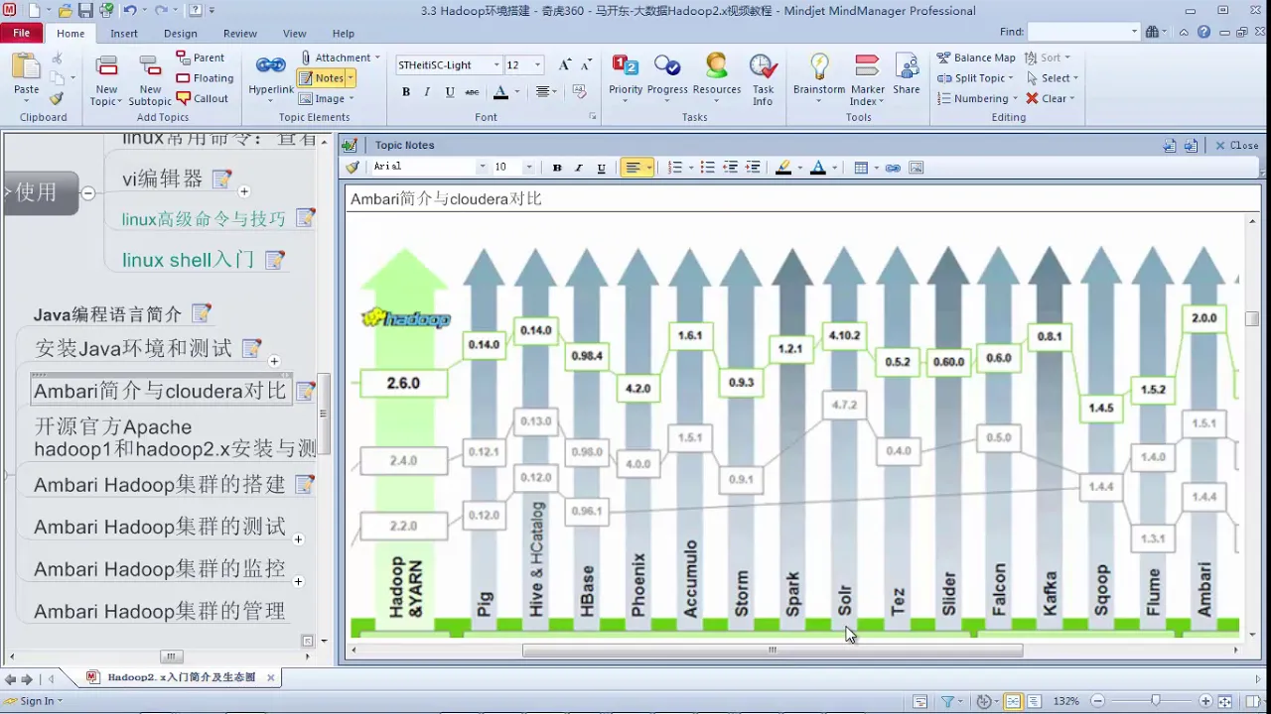Open the Arial font dropdown in notes
The height and width of the screenshot is (714, 1271).
(x=483, y=168)
